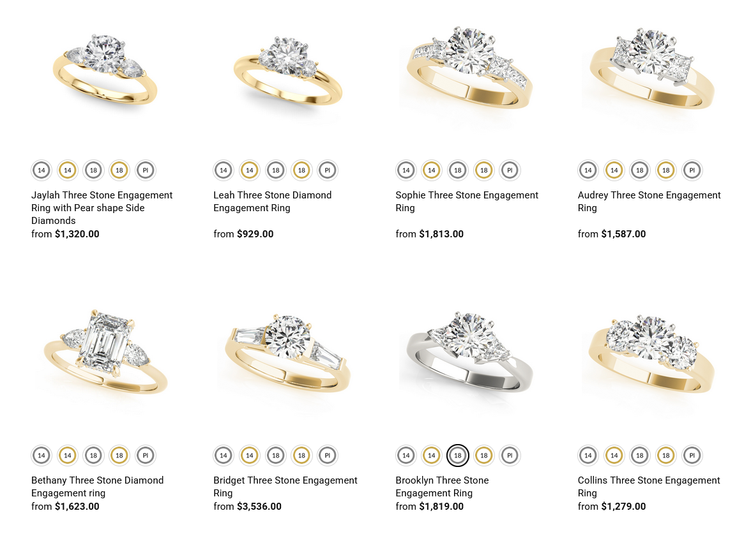Pick 14K yellow gold swatch for Collins ring
The height and width of the screenshot is (534, 751).
(614, 455)
